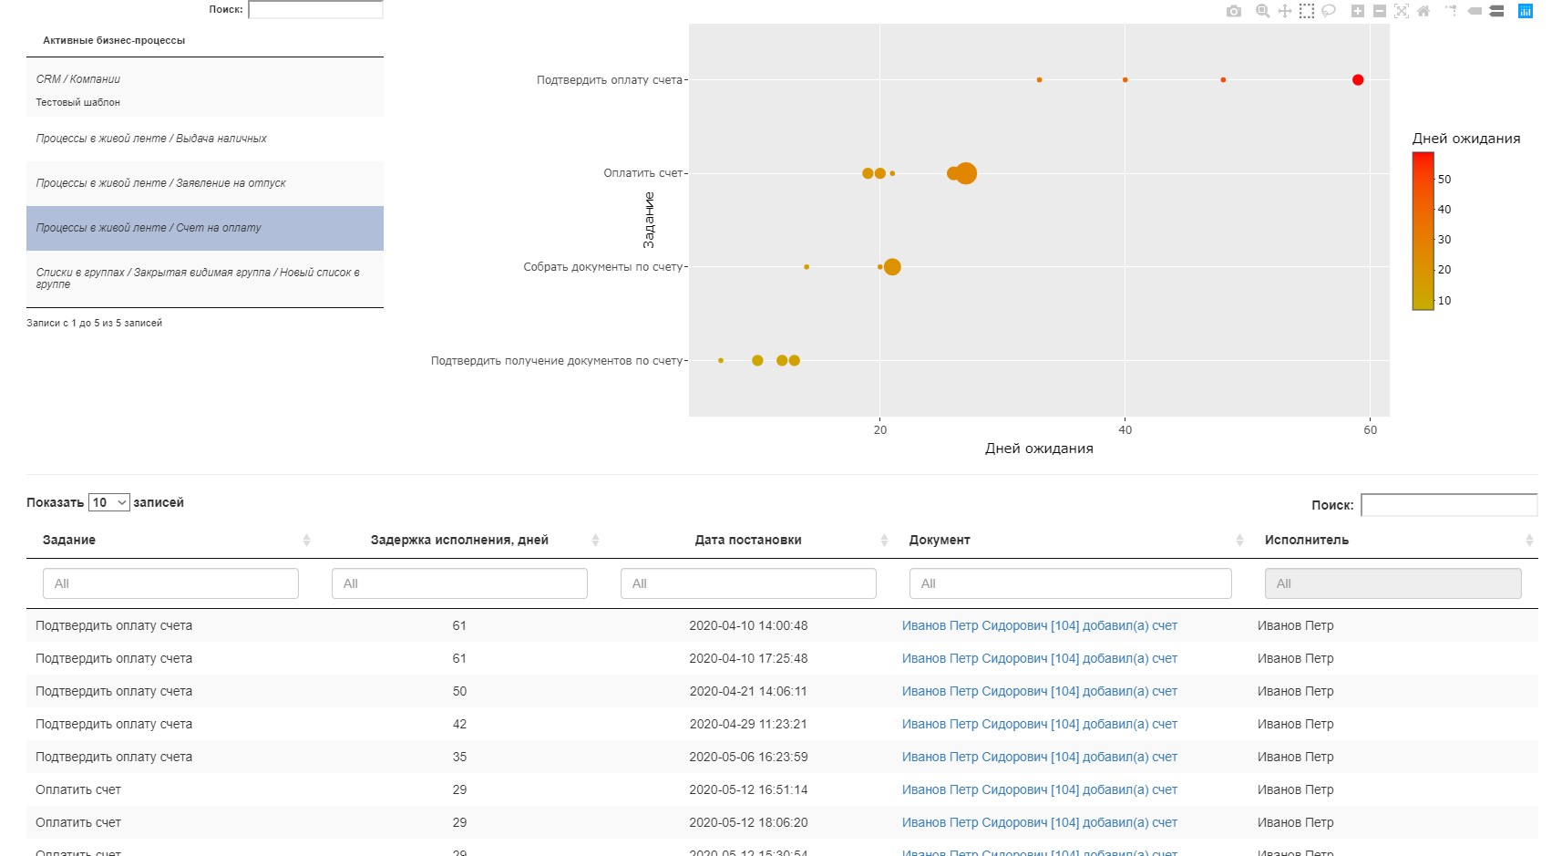The height and width of the screenshot is (856, 1562).
Task: Enable show closest data on hover
Action: point(1475,11)
